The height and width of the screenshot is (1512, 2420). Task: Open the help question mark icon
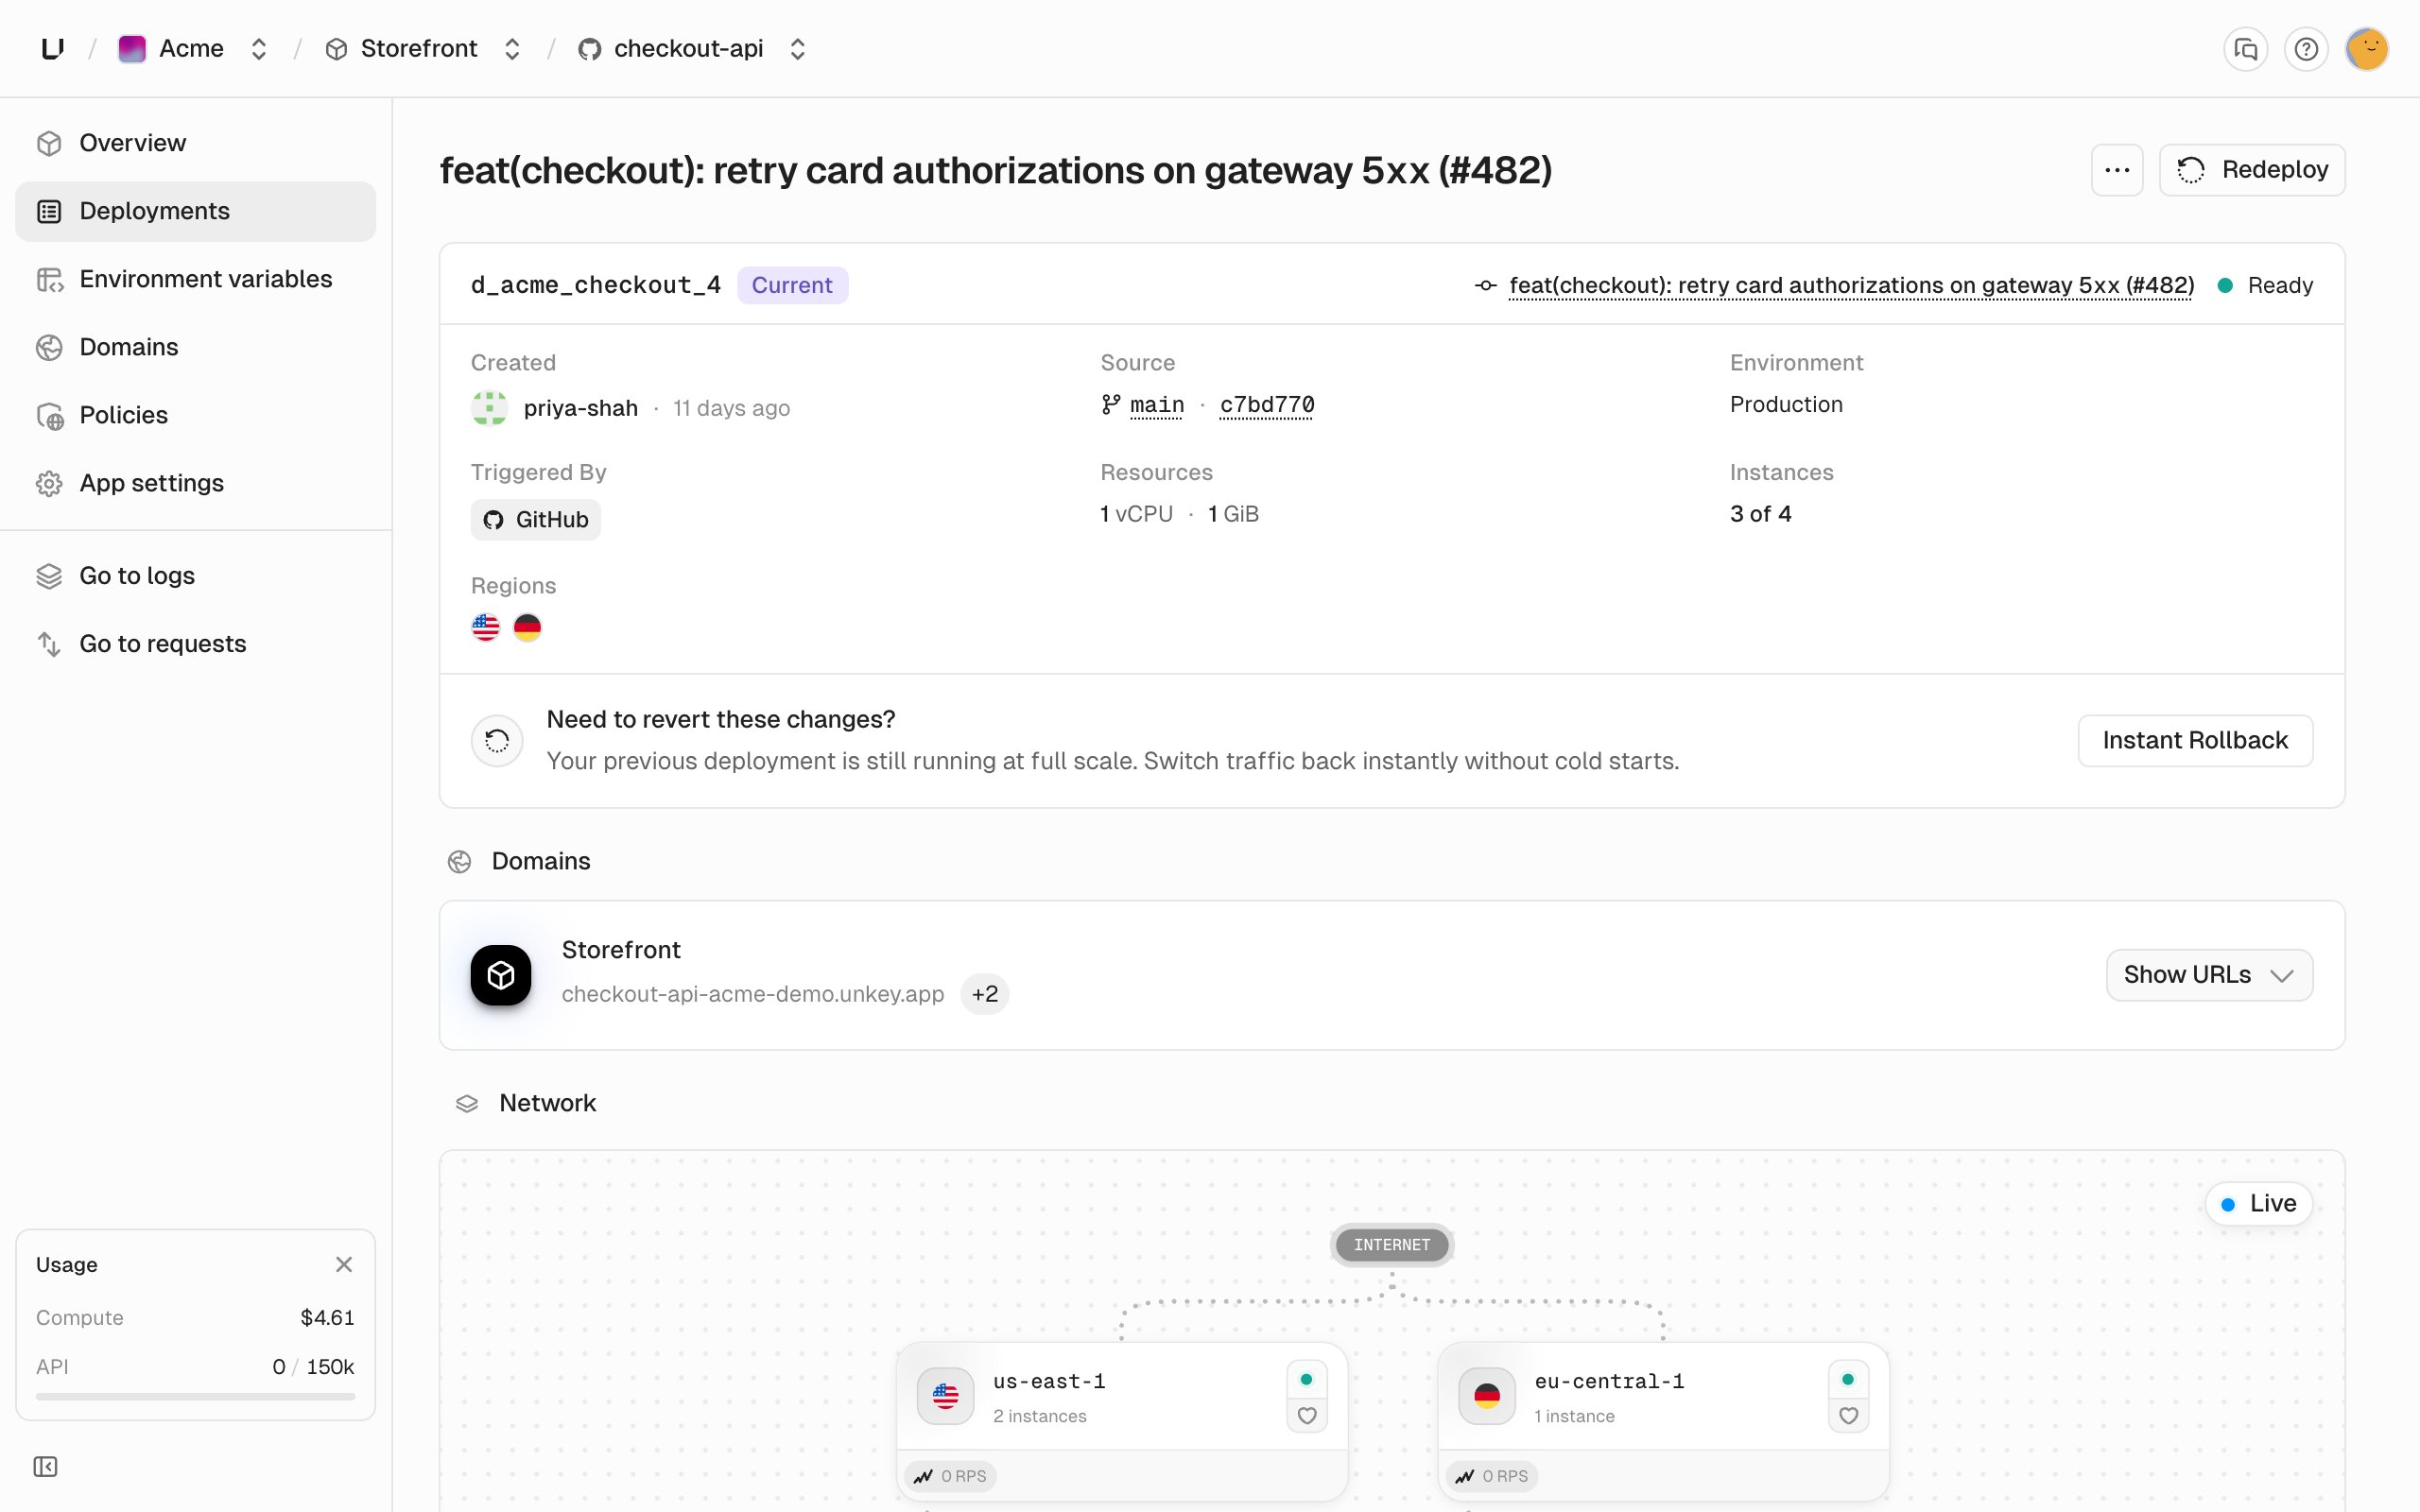pyautogui.click(x=2306, y=49)
